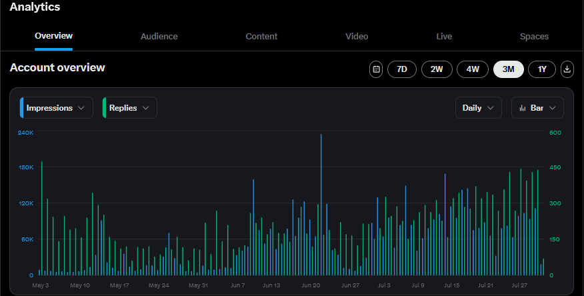Click the Account overview heading

point(57,67)
